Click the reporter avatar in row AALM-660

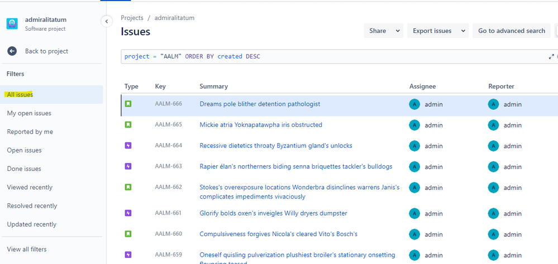tap(493, 234)
